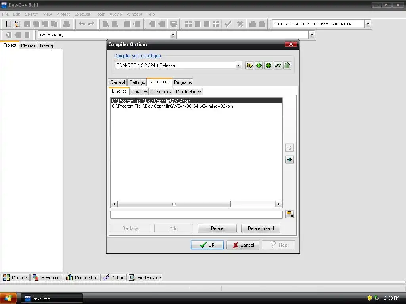Click the browse folder icon beside path field
Image resolution: width=406 pixels, height=304 pixels.
click(289, 214)
